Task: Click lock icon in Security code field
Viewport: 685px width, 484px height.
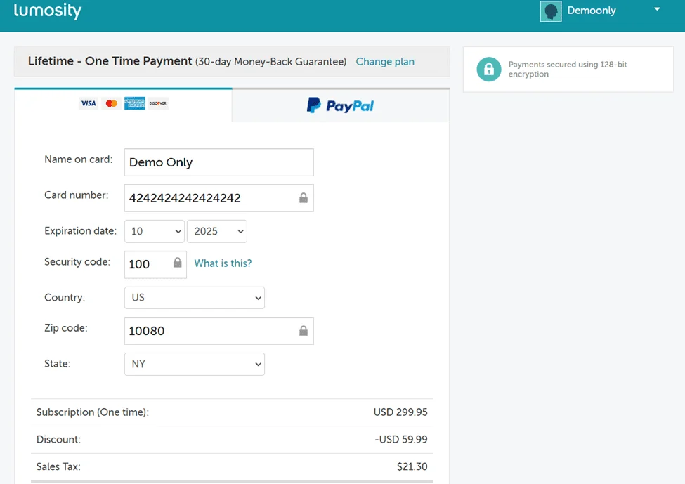Action: 177,263
